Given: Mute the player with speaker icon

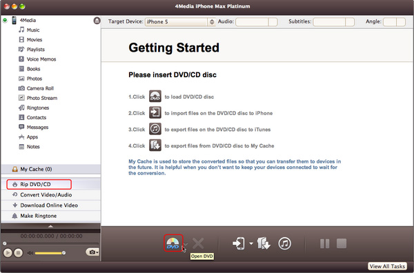Looking at the screenshot, I should [30, 253].
